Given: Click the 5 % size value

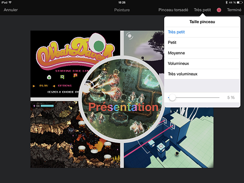Looking at the screenshot, I should (x=231, y=98).
